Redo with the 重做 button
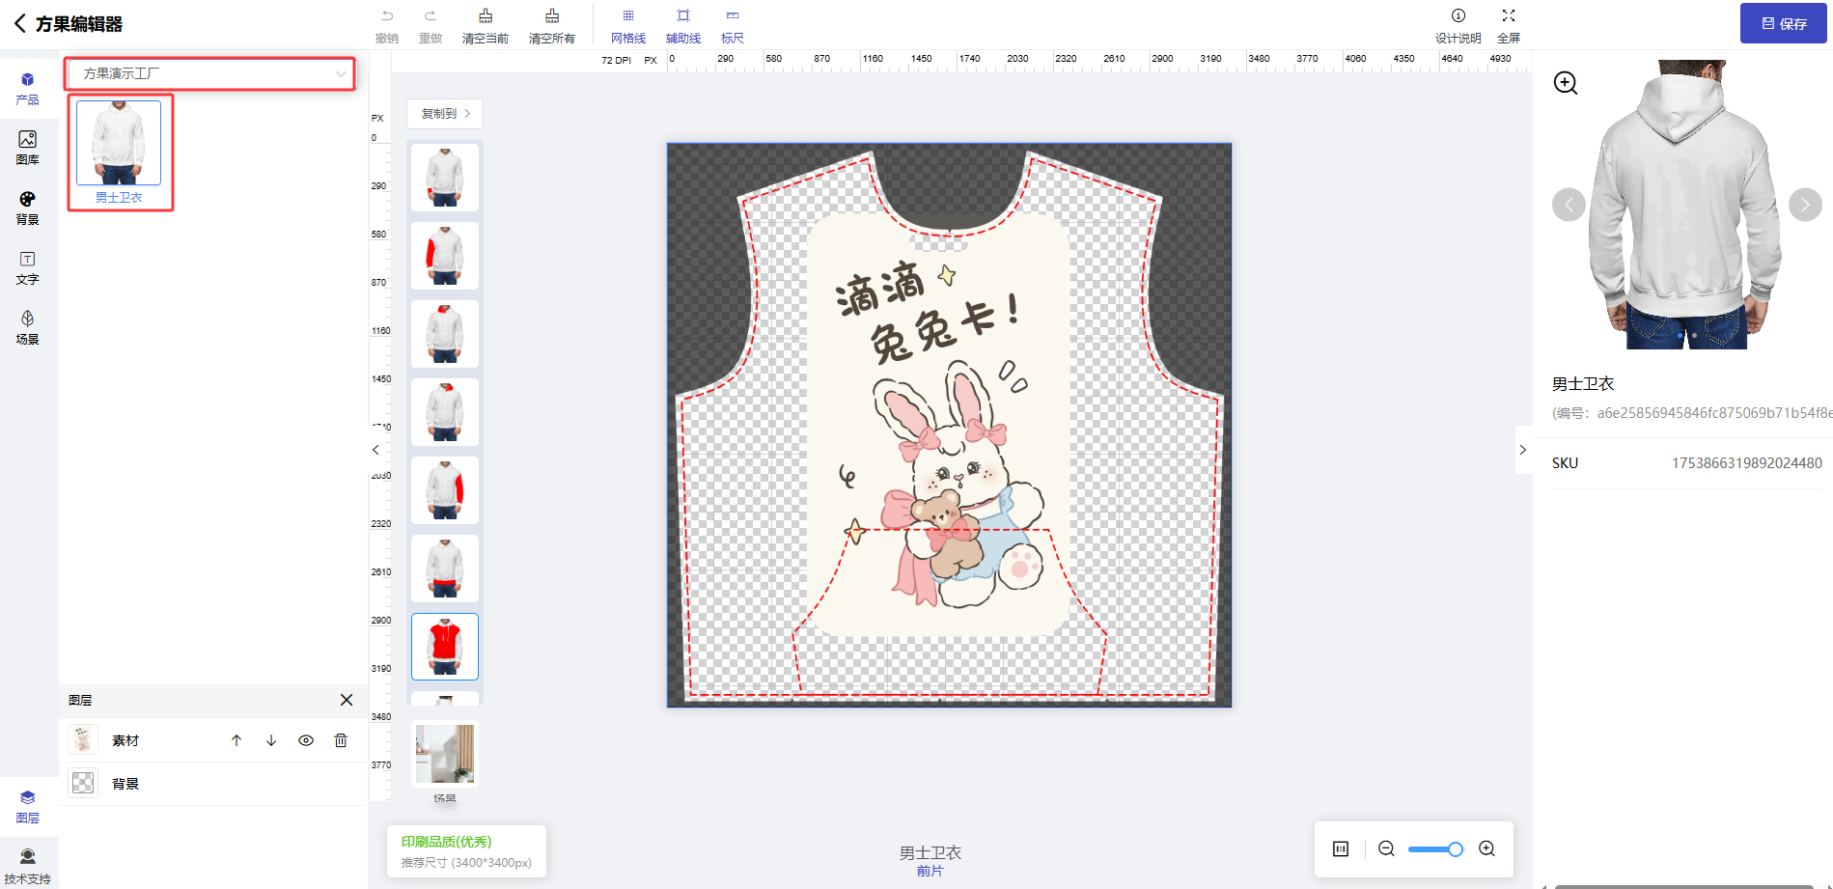The image size is (1833, 889). click(430, 26)
